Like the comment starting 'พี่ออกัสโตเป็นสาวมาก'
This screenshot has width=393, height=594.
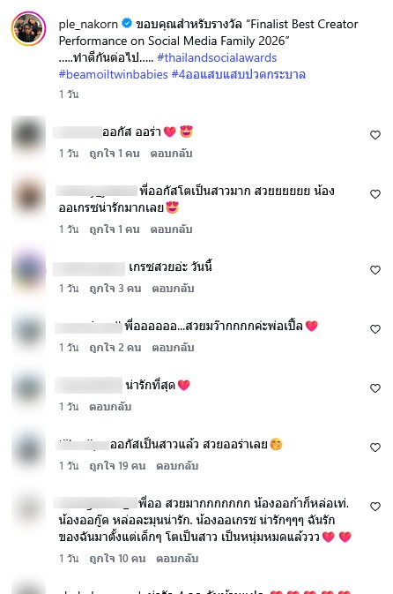[374, 194]
